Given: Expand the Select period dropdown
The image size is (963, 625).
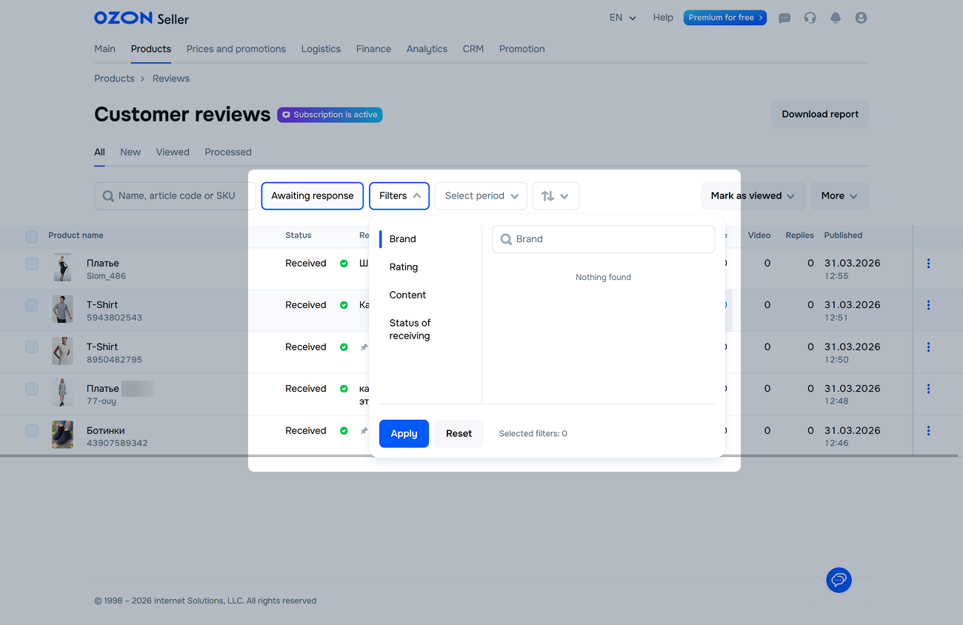Looking at the screenshot, I should tap(481, 196).
